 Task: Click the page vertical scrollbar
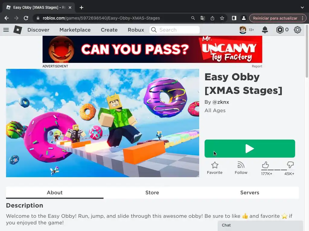pos(307,51)
